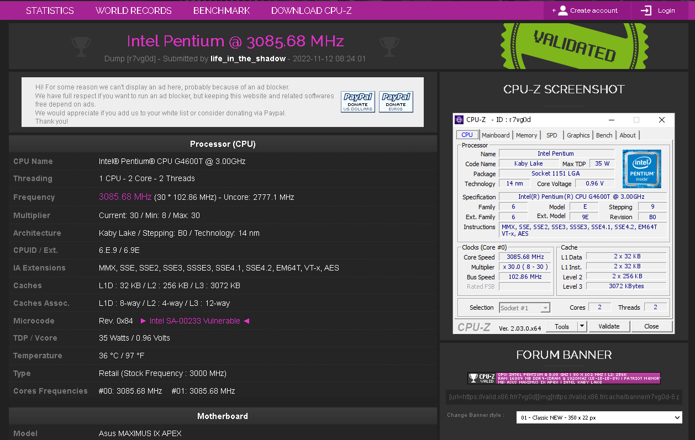Click the Login arrow icon

point(646,10)
